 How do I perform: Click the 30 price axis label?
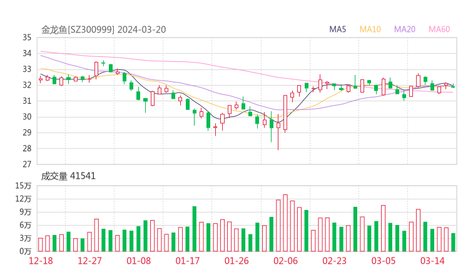pyautogui.click(x=27, y=117)
